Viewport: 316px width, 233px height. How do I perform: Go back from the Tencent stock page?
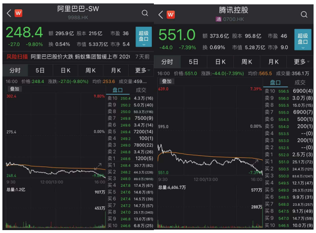pyautogui.click(x=161, y=15)
